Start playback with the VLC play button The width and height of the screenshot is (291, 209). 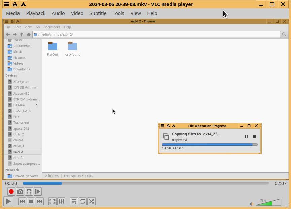[x=8, y=201]
